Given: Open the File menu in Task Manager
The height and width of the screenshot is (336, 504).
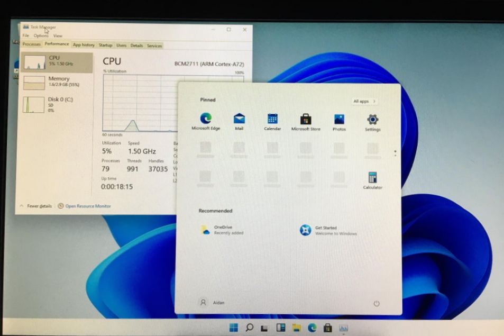Looking at the screenshot, I should 26,35.
